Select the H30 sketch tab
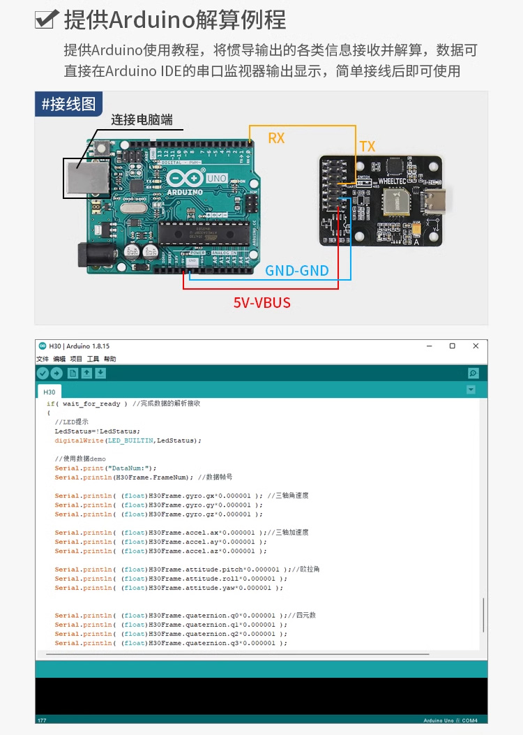 pos(49,392)
